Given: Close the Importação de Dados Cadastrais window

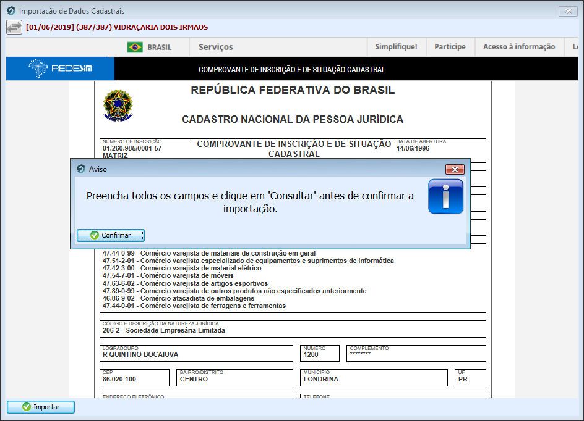Looking at the screenshot, I should [568, 11].
